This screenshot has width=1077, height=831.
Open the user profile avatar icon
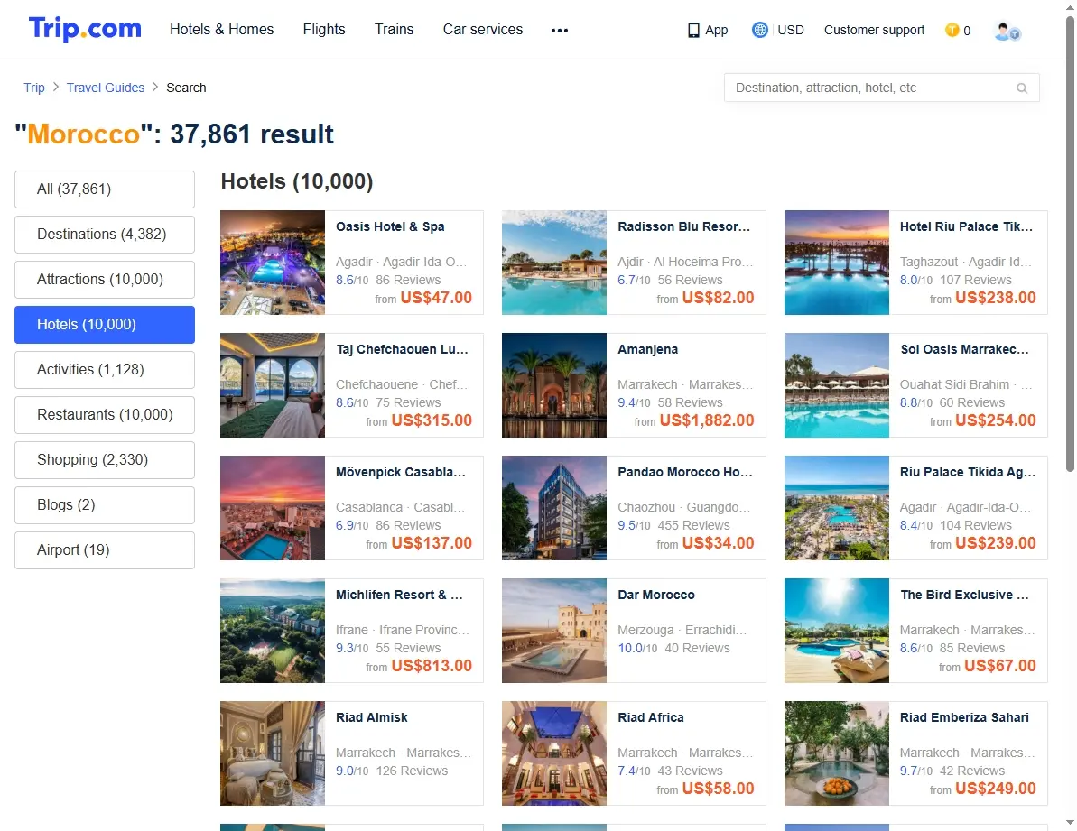coord(1007,30)
